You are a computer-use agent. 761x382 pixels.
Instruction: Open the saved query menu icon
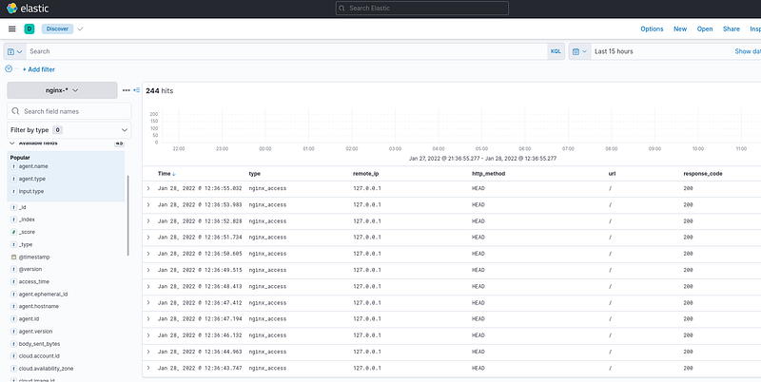15,51
